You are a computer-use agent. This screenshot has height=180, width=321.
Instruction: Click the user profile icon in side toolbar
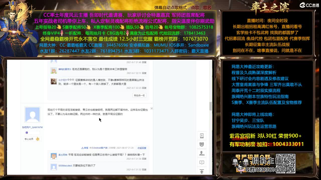(202, 153)
